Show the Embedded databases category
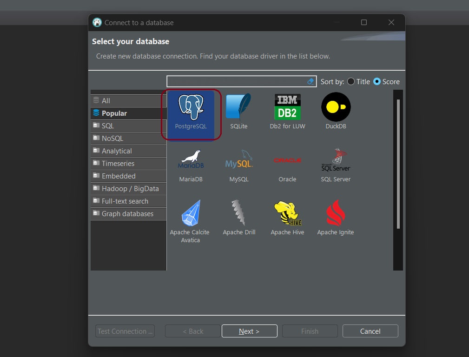 [x=129, y=176]
